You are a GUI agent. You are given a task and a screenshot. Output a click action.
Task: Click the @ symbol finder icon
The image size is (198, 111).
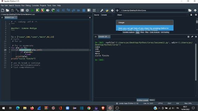[x=27, y=10]
